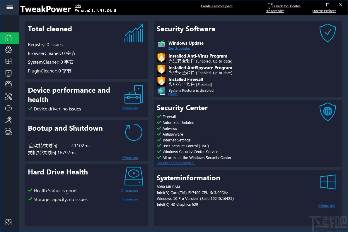Click the Hard Drive Health disk icon
The image size is (348, 232).
(134, 176)
